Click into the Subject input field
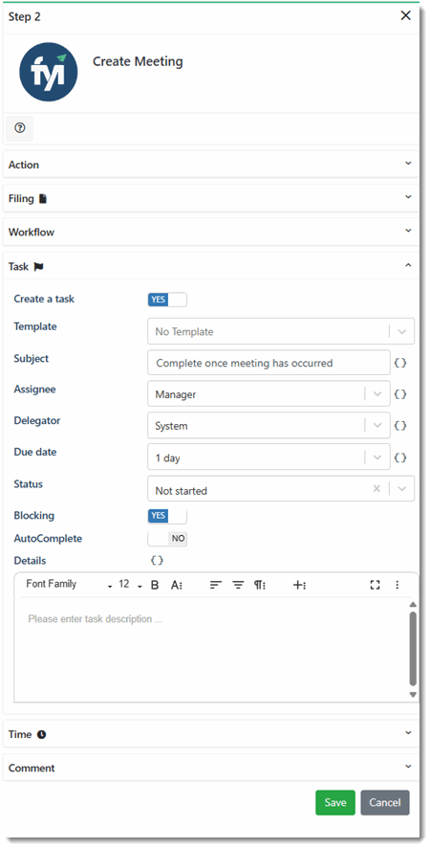Screen dimensions: 431x849 269,363
